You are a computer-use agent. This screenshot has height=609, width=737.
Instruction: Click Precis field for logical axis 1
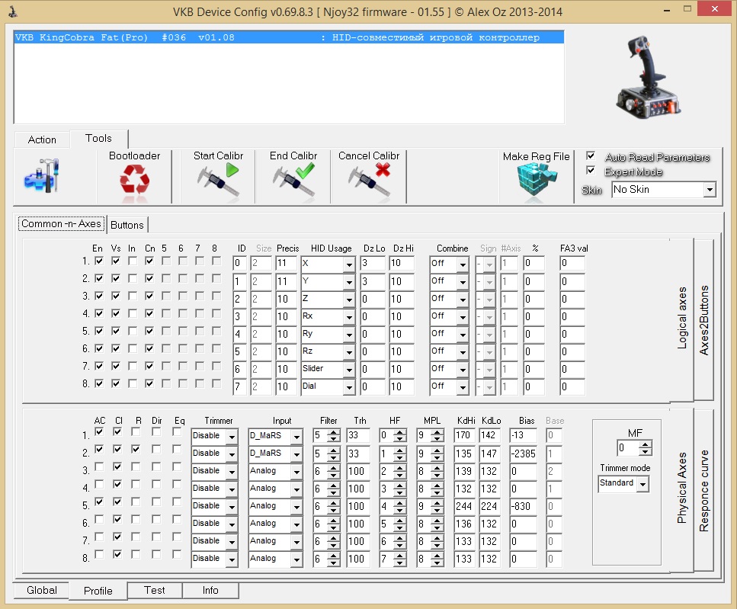(x=286, y=263)
